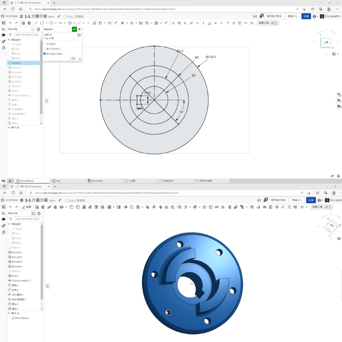The image size is (342, 342).
Task: Cancel Sketch 1 with the red X
Action: [80, 29]
